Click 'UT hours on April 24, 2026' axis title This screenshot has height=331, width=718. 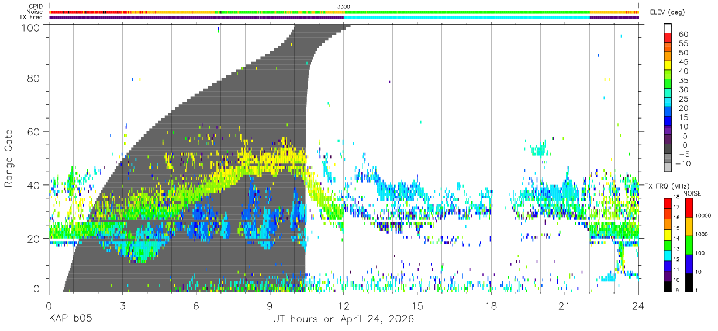(343, 319)
